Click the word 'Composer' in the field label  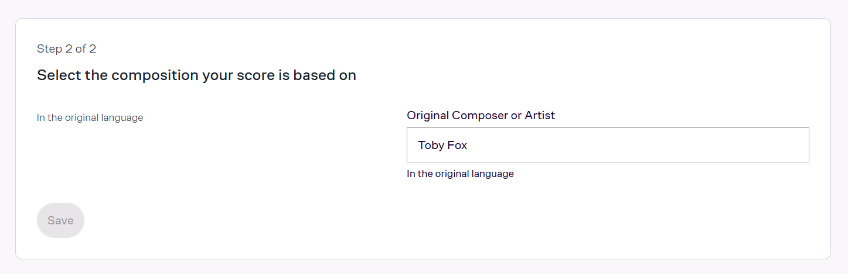pos(480,115)
